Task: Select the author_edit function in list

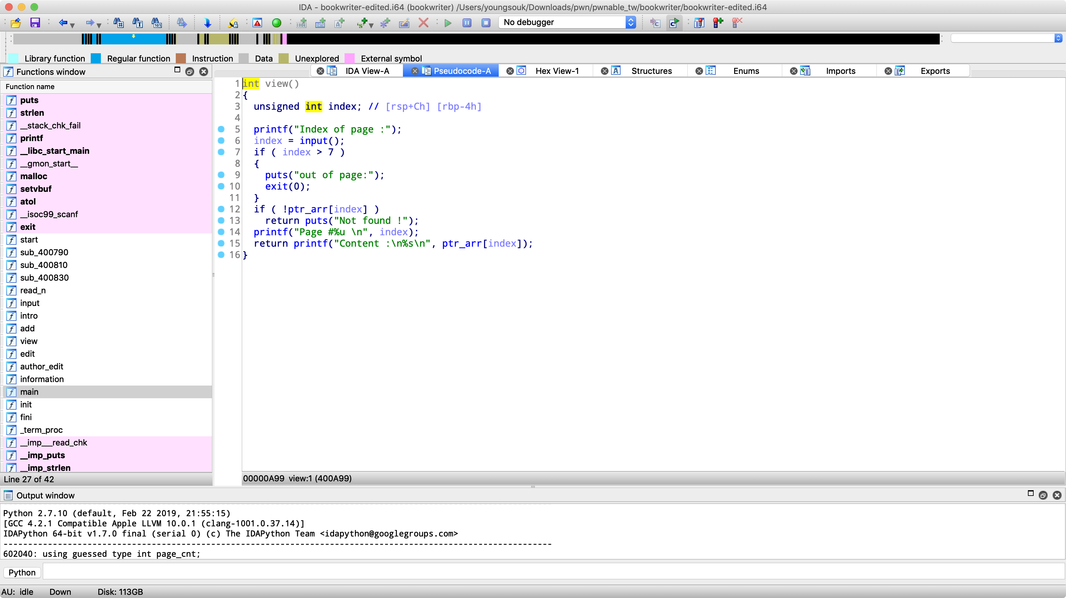Action: pos(41,367)
